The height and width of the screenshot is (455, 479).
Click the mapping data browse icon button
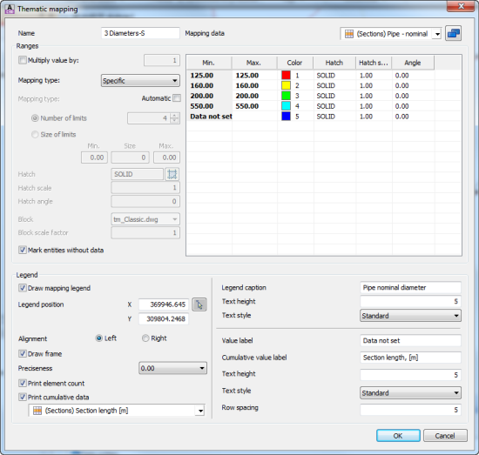454,33
